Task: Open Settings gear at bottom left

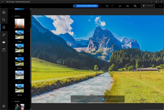Action: pos(4,106)
